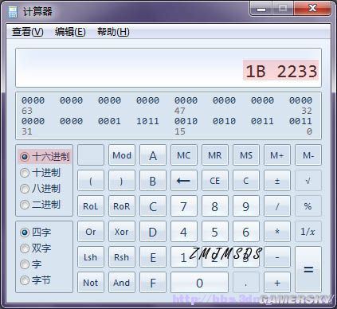Select binary mode (二进制)
The width and height of the screenshot is (337, 309).
click(40, 205)
